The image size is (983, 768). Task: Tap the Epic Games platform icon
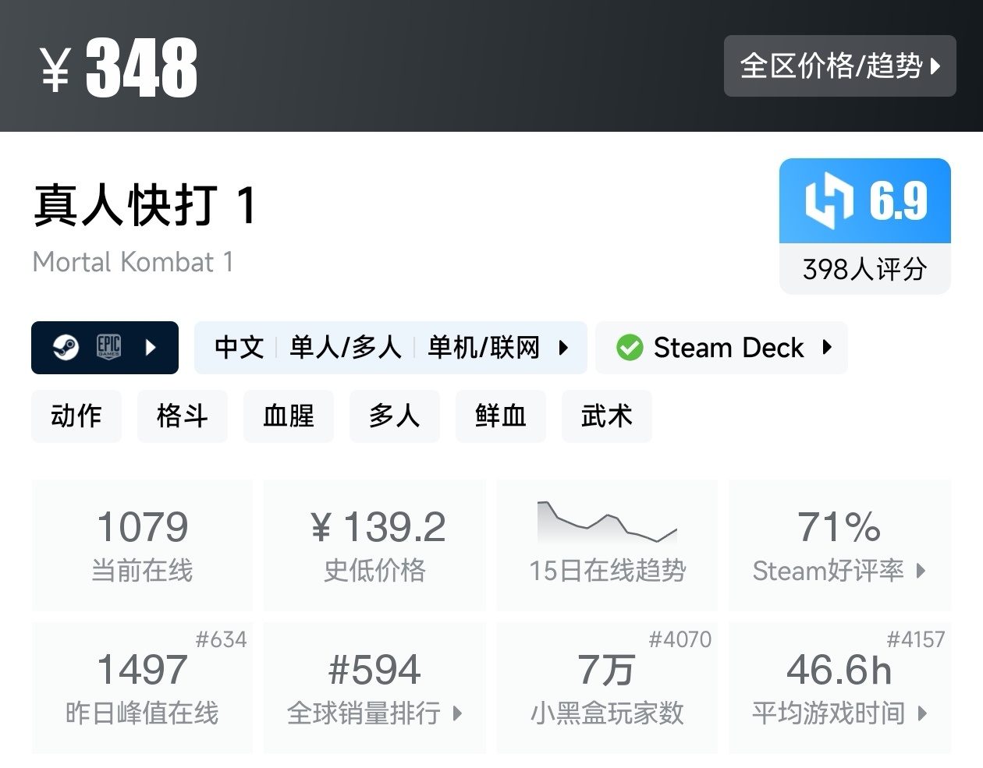(109, 347)
